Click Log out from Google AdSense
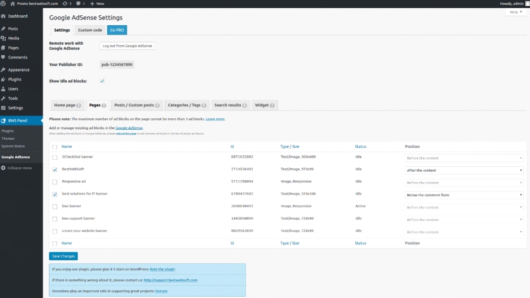 coord(127,46)
